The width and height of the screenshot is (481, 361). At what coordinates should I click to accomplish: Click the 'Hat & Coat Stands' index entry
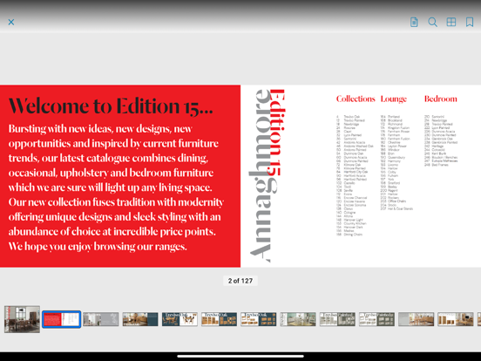pos(400,208)
